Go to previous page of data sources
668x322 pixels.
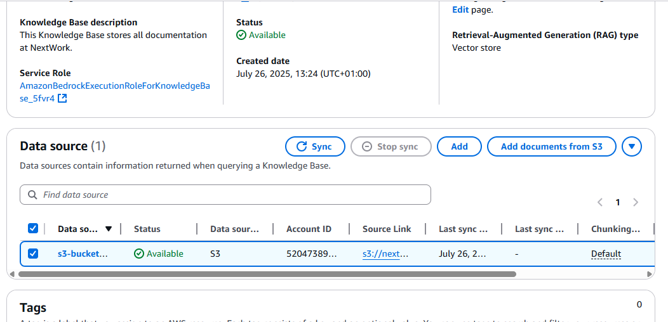pos(600,202)
